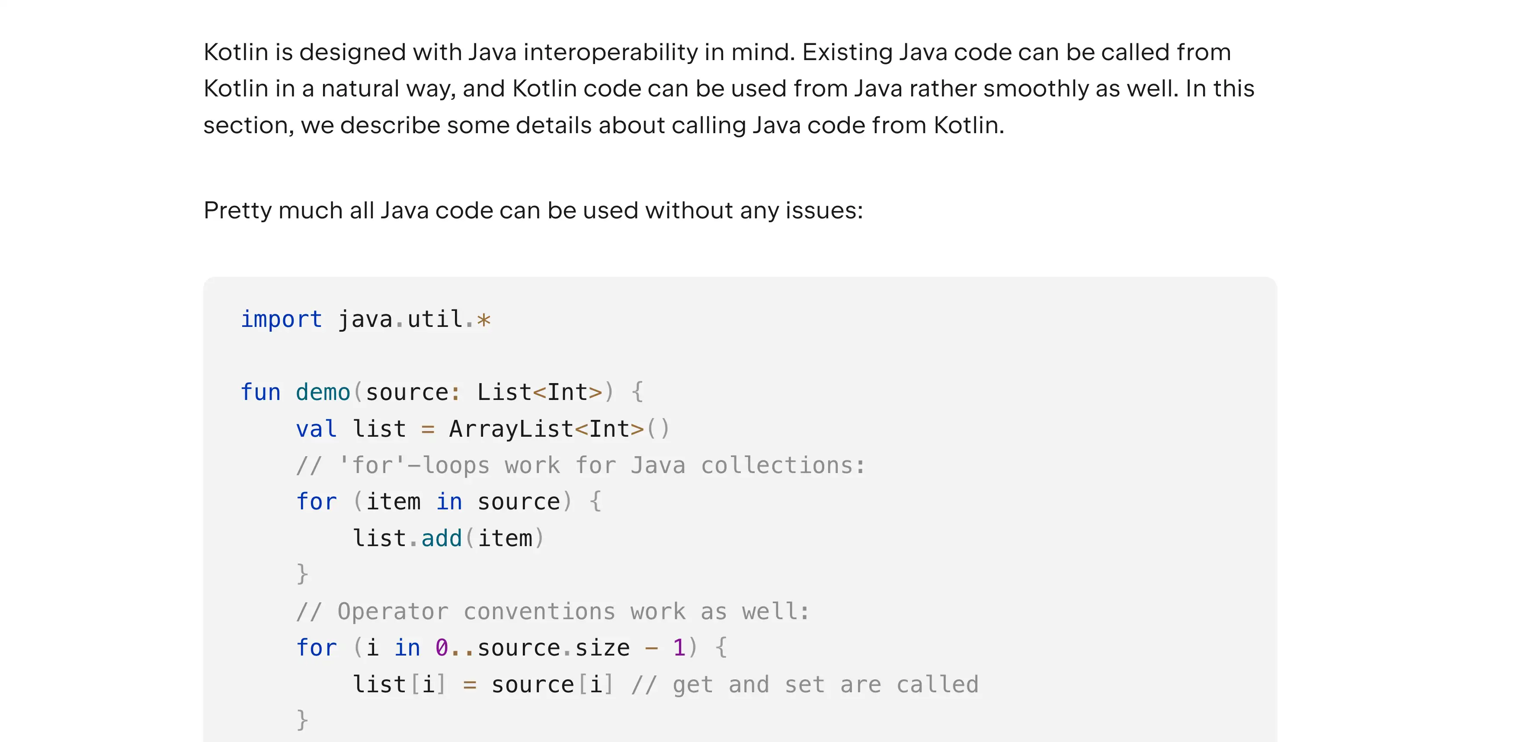
Task: Click the comment "Operator conventions work as well"
Action: [553, 611]
